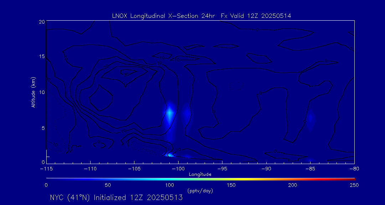The width and height of the screenshot is (385, 205).
Task: Click the footer text 'NYC (41°N) Initialized 12Z 20250513'
Action: pos(116,198)
